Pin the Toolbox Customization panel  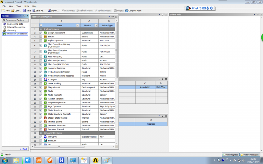point(113,17)
